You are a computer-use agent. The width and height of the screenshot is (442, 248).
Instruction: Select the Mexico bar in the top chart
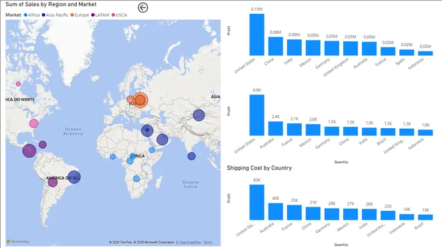(x=313, y=48)
